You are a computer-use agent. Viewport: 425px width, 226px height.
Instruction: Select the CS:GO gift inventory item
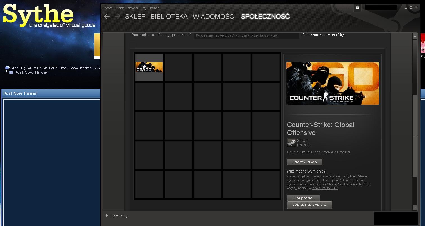(149, 67)
